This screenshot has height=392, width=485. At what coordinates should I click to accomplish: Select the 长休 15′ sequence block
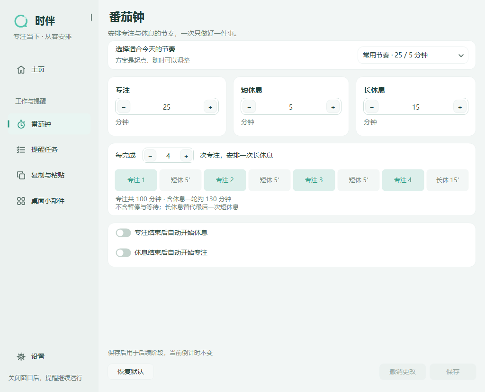448,180
